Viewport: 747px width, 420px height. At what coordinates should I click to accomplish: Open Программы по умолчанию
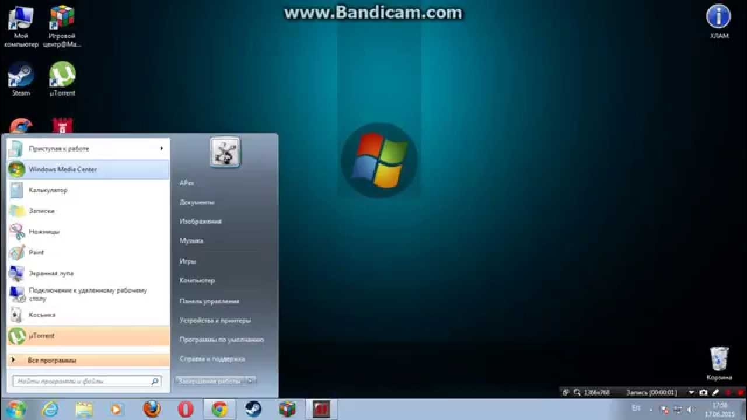point(222,339)
